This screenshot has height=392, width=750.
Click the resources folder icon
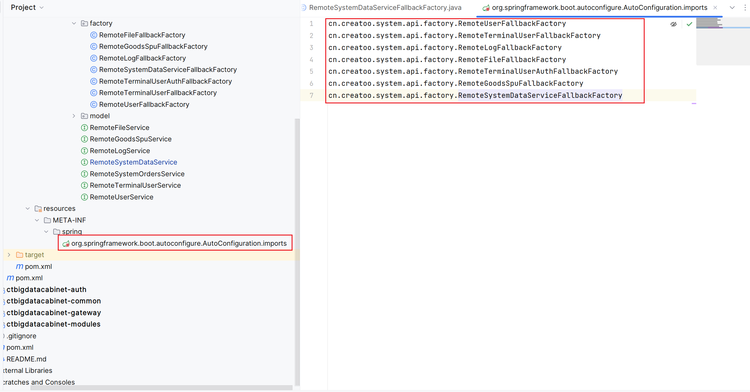coord(38,209)
